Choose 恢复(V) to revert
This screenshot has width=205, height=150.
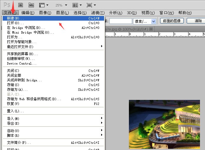click(x=53, y=104)
